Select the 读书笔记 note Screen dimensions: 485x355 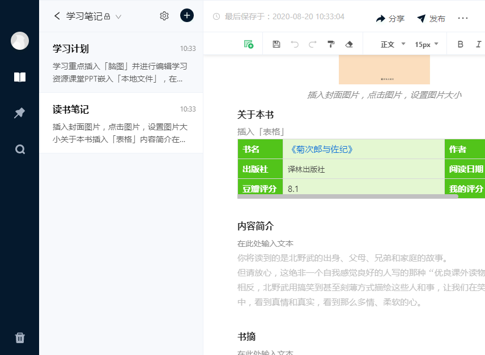point(121,123)
